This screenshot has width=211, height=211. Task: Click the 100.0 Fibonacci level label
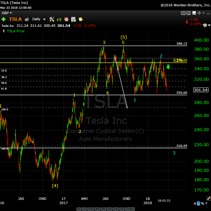5,109
